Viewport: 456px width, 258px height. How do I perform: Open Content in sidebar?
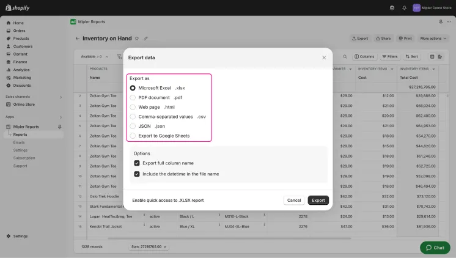[20, 54]
